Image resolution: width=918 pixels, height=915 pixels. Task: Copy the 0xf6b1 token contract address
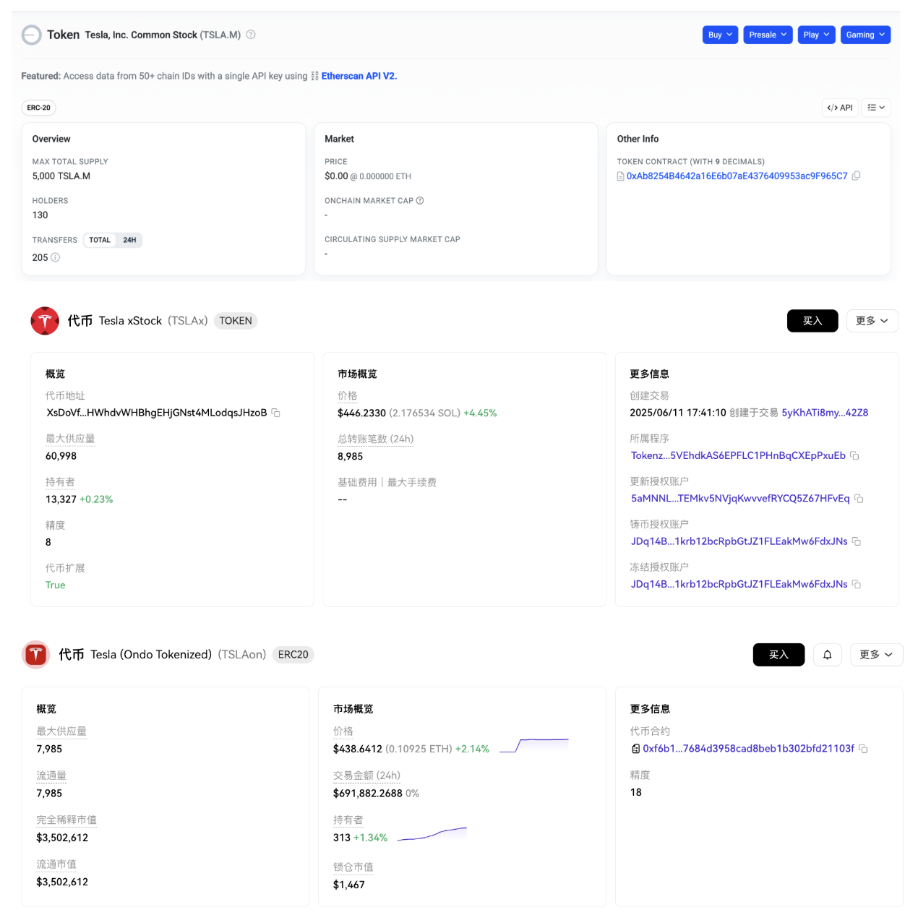coord(863,749)
